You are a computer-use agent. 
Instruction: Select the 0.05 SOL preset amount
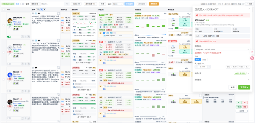pyautogui.click(x=241, y=67)
